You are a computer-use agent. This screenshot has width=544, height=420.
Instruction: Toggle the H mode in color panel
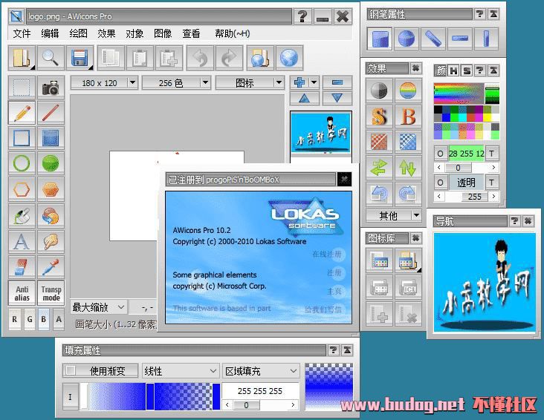453,71
